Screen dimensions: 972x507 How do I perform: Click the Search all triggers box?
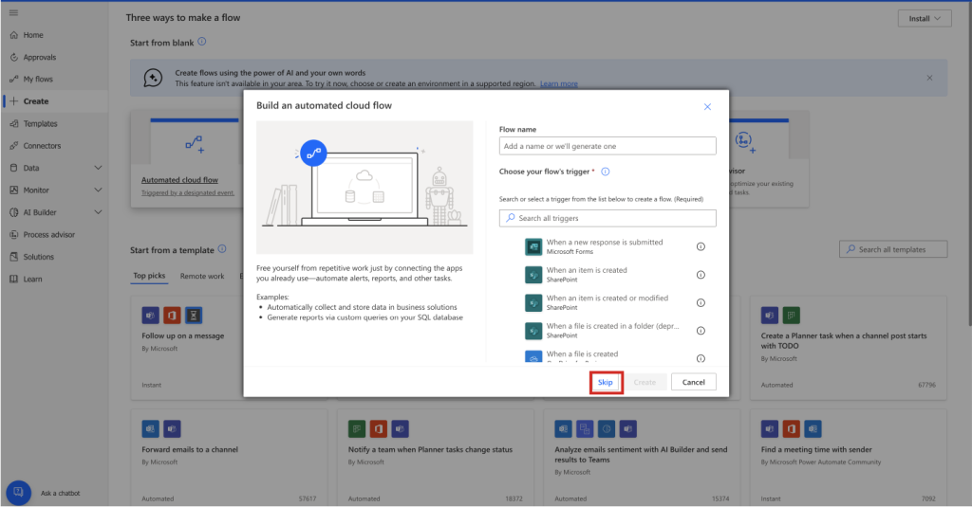(607, 218)
